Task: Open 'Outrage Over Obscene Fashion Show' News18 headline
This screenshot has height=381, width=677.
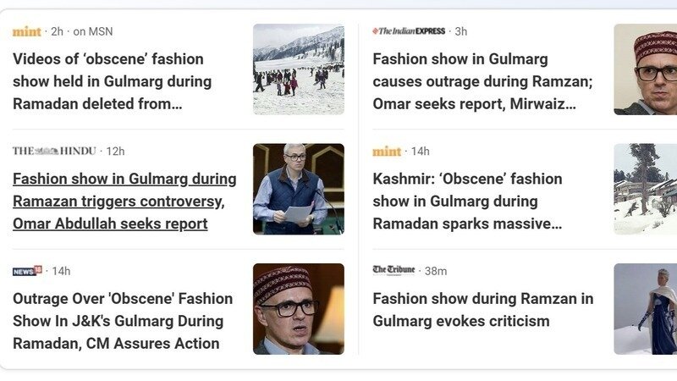Action: pyautogui.click(x=122, y=321)
